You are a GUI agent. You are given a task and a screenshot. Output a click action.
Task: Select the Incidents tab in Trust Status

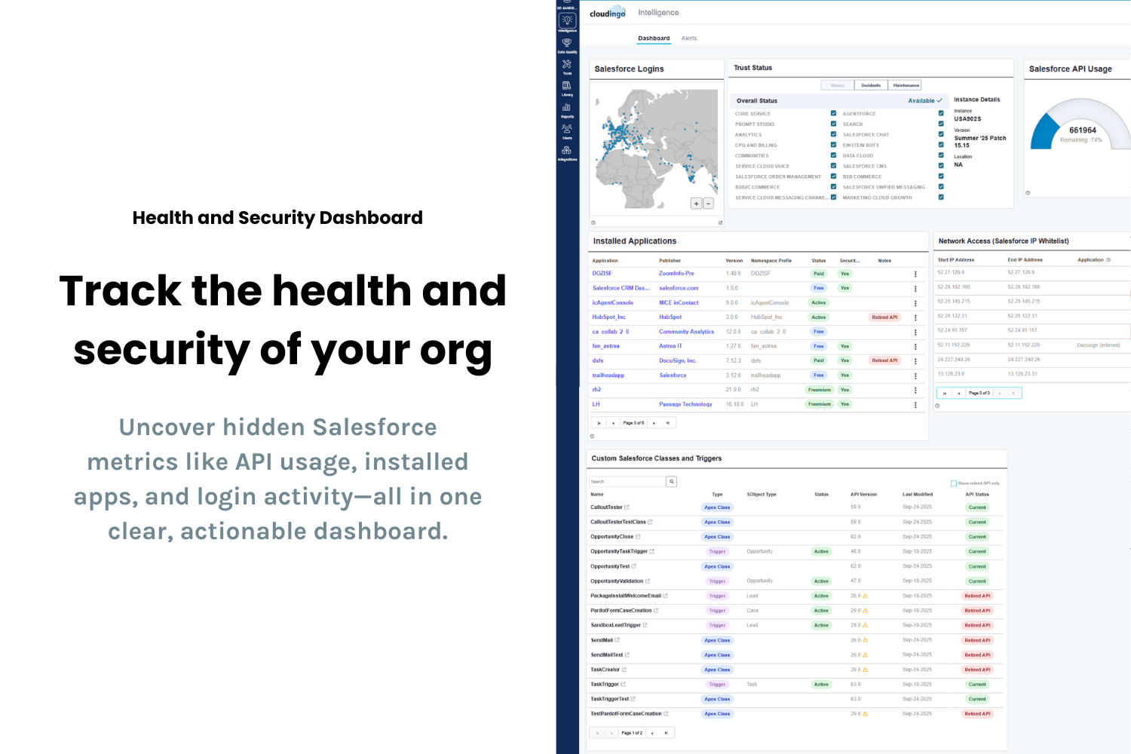[x=871, y=85]
